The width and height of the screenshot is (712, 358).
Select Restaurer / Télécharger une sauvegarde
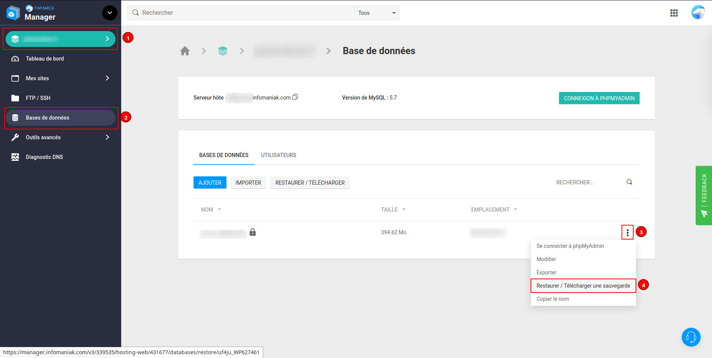coord(583,286)
